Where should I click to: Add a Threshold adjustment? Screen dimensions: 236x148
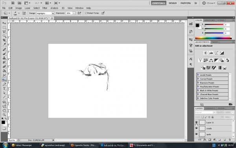click(214, 68)
